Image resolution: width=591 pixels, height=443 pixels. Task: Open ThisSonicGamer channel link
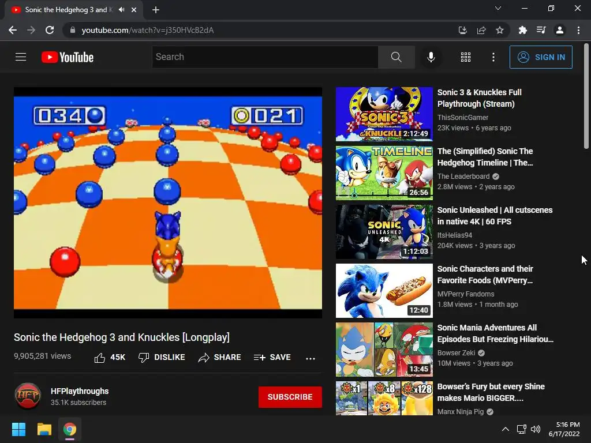(x=462, y=118)
